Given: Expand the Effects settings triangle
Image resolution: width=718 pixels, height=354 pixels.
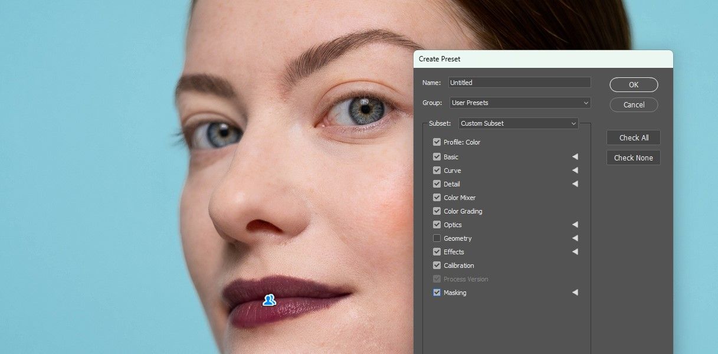Looking at the screenshot, I should point(575,252).
